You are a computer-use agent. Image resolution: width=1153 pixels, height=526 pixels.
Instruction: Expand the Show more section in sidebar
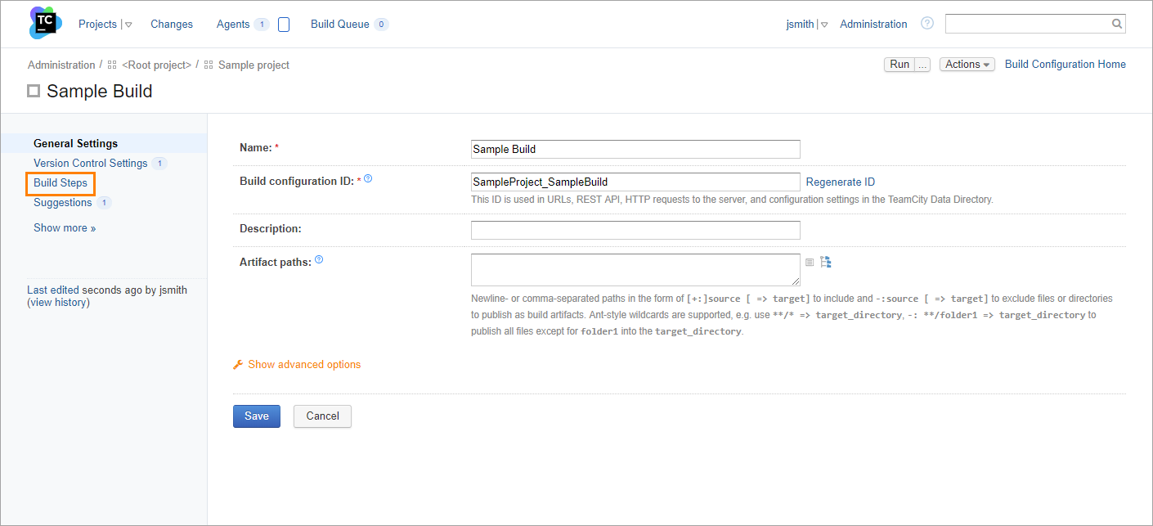tap(65, 227)
